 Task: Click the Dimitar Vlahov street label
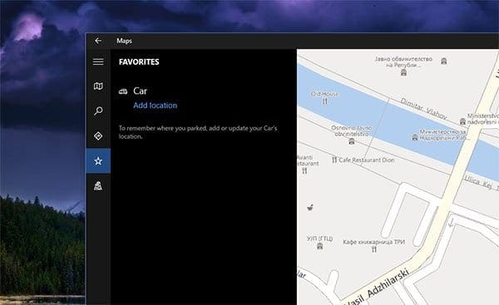(x=423, y=108)
